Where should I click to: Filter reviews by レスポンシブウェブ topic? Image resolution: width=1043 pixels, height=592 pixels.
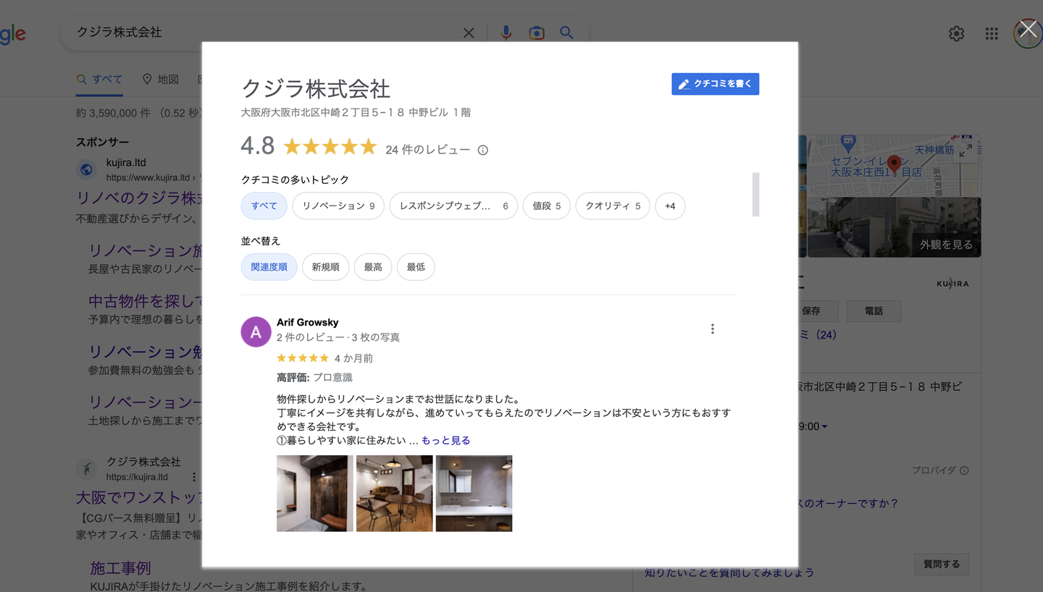coord(453,206)
